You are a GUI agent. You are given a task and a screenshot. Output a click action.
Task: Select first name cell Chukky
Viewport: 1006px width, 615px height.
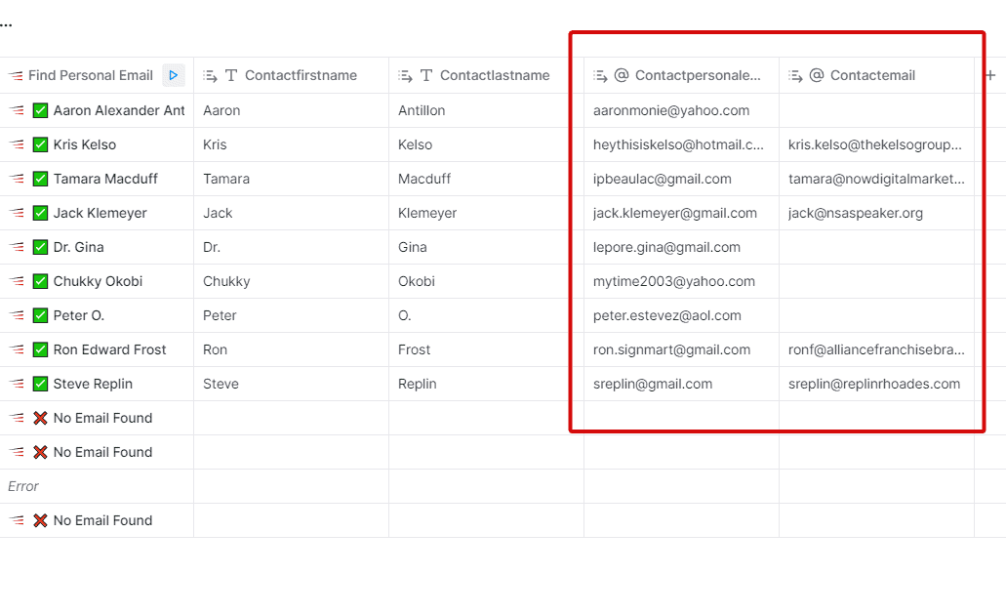(x=292, y=281)
